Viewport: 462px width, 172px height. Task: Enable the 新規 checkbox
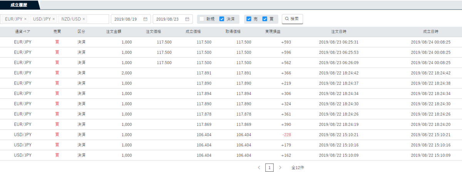click(x=201, y=19)
